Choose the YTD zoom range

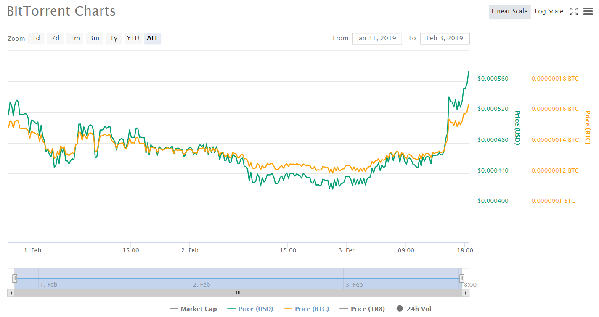(133, 38)
